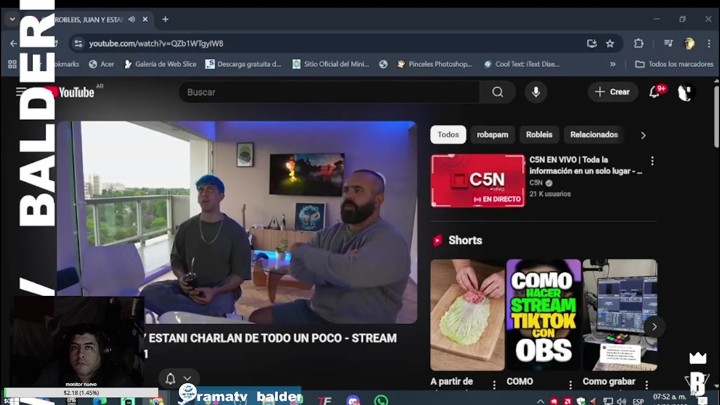Open the 'Todos los marcadores' bookmarks folder

[x=674, y=64]
